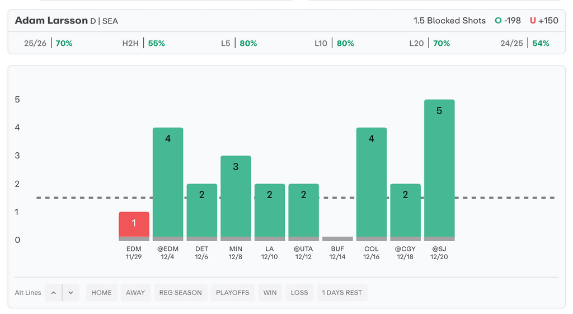
Task: Click the Alt Lines down arrow
Action: click(x=71, y=293)
